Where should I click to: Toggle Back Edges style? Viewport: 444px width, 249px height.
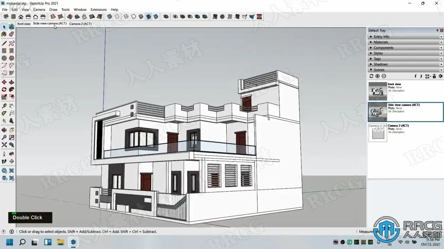pyautogui.click(x=117, y=17)
